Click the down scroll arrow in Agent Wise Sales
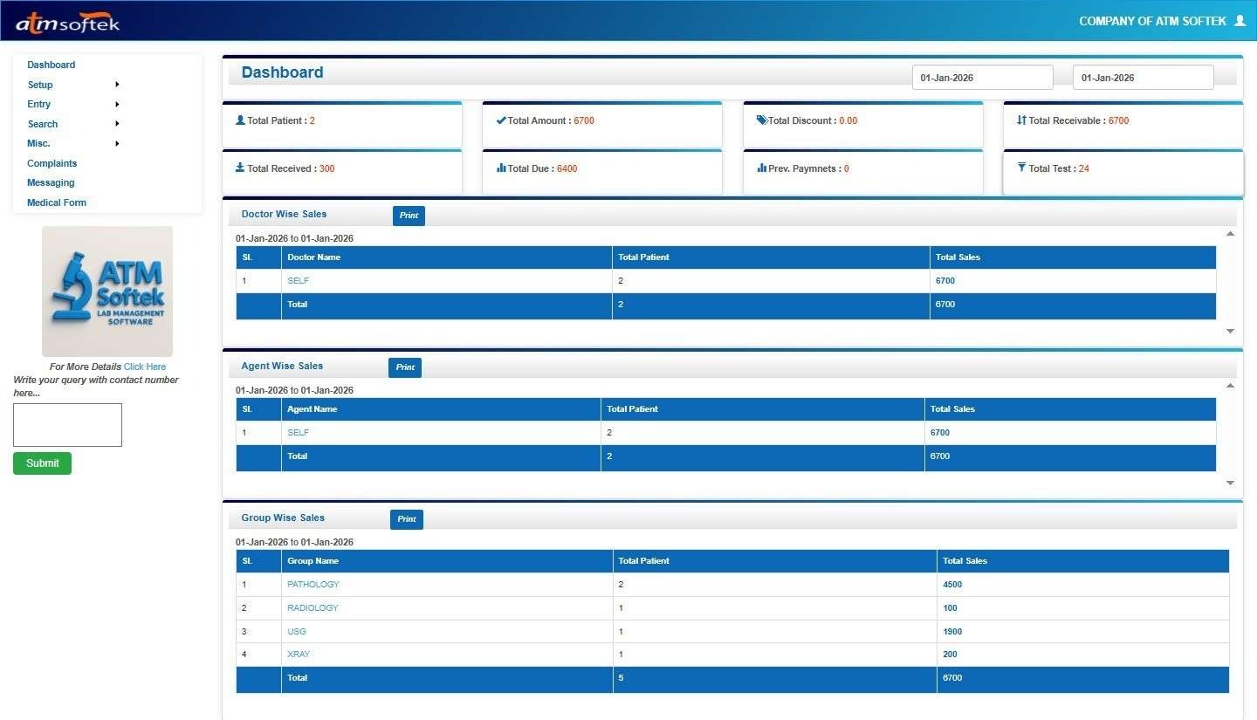The height and width of the screenshot is (720, 1257). coord(1230,482)
